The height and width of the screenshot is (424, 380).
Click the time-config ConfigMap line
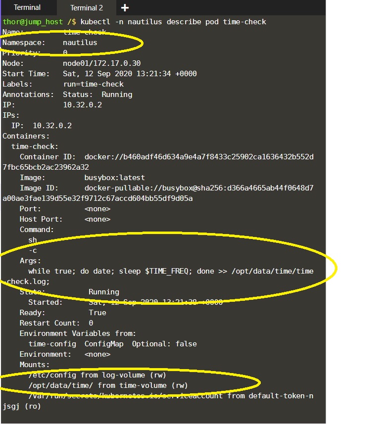pos(112,344)
